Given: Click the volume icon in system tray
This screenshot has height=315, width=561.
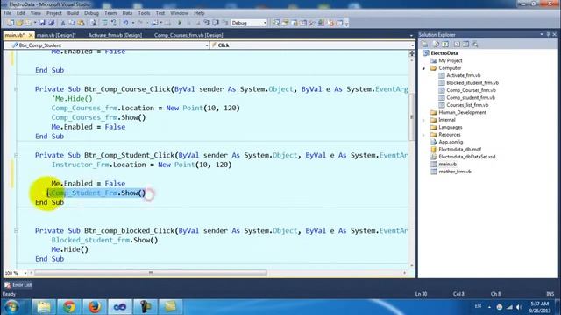Looking at the screenshot, I should click(x=519, y=307).
